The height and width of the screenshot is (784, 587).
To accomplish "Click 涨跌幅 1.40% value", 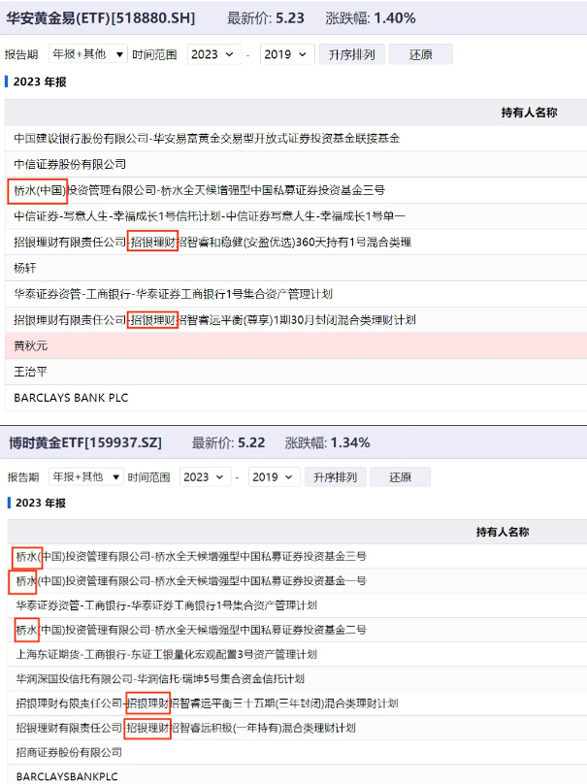I will coord(395,18).
